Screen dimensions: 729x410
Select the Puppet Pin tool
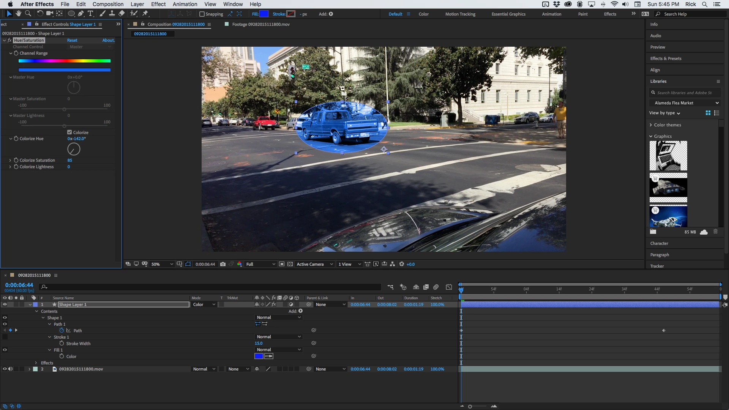(x=145, y=14)
